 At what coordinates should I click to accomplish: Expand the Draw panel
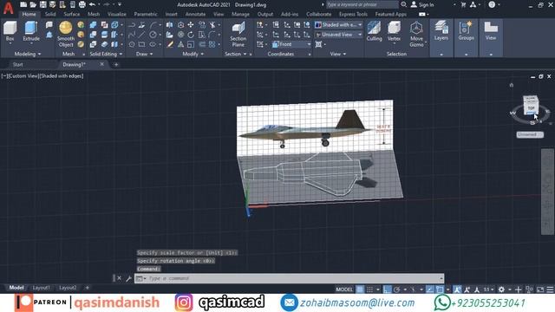[145, 54]
